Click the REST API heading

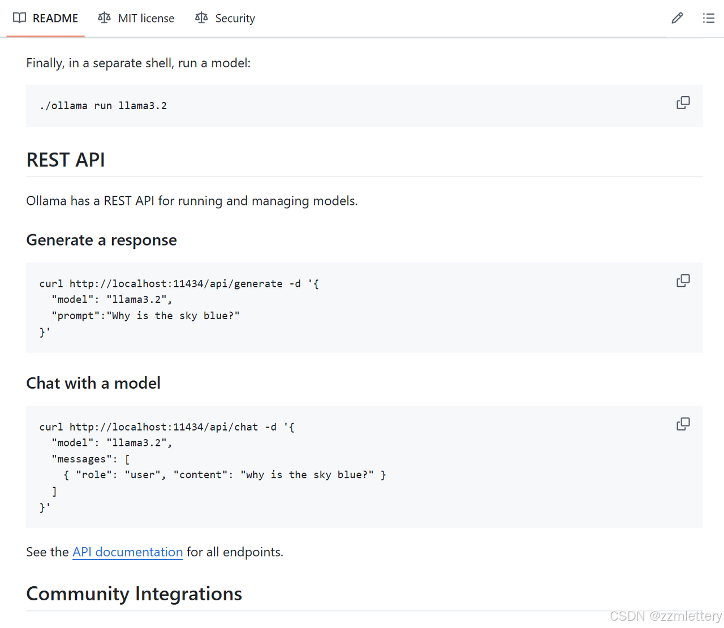66,160
